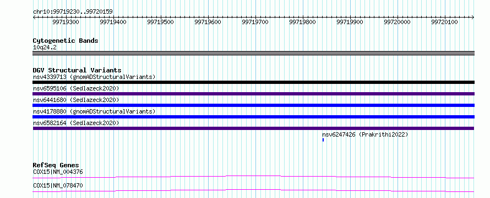Viewport: 490px width, 198px height.
Task: Click the nsv6247426 Prakrithi2022 label
Action: point(365,134)
